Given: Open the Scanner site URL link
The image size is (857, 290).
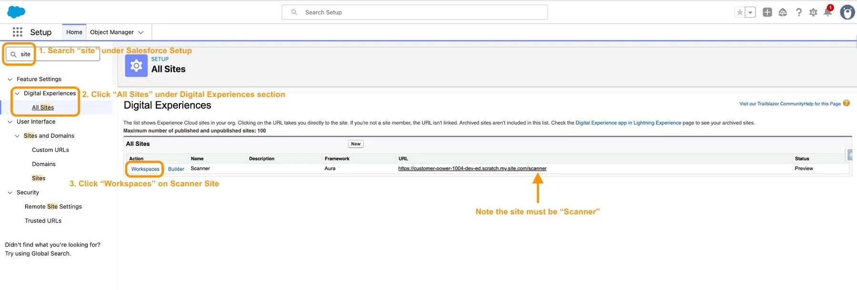Looking at the screenshot, I should pos(472,168).
